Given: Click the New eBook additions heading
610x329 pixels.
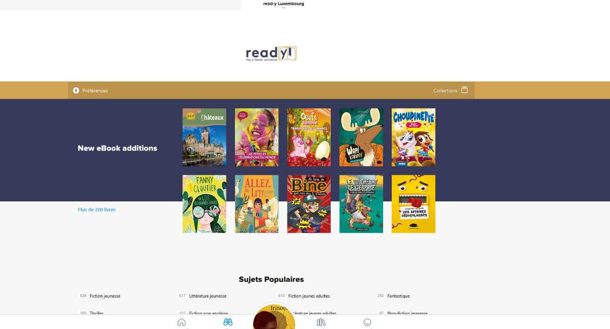Looking at the screenshot, I should [x=117, y=148].
